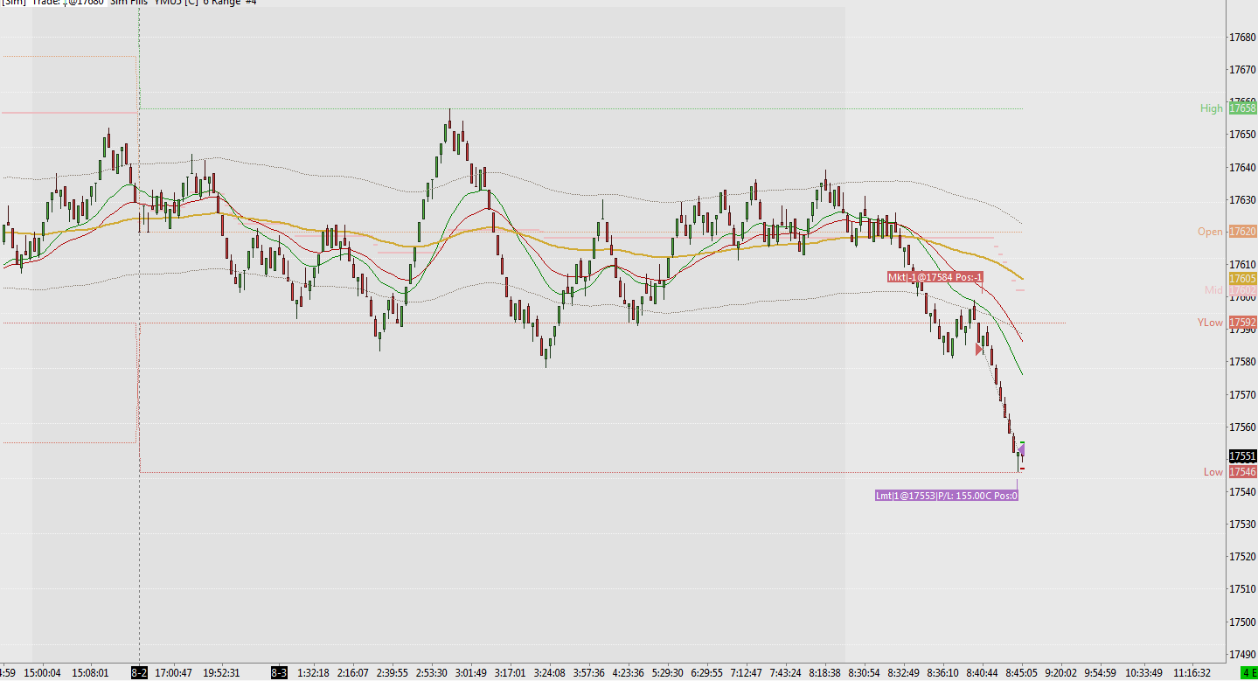Click the 8:32:49 time axis label
The image size is (1258, 681).
tap(903, 673)
